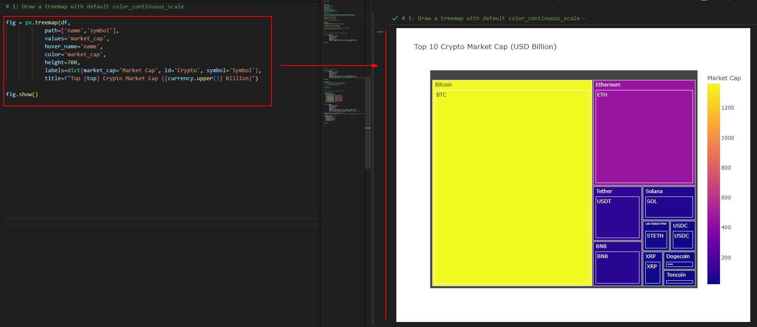
Task: Click the STETH tile
Action: (x=656, y=240)
